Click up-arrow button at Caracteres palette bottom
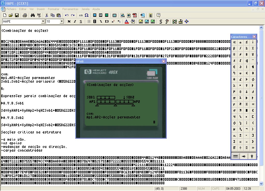265x191 pixels. tap(252, 156)
